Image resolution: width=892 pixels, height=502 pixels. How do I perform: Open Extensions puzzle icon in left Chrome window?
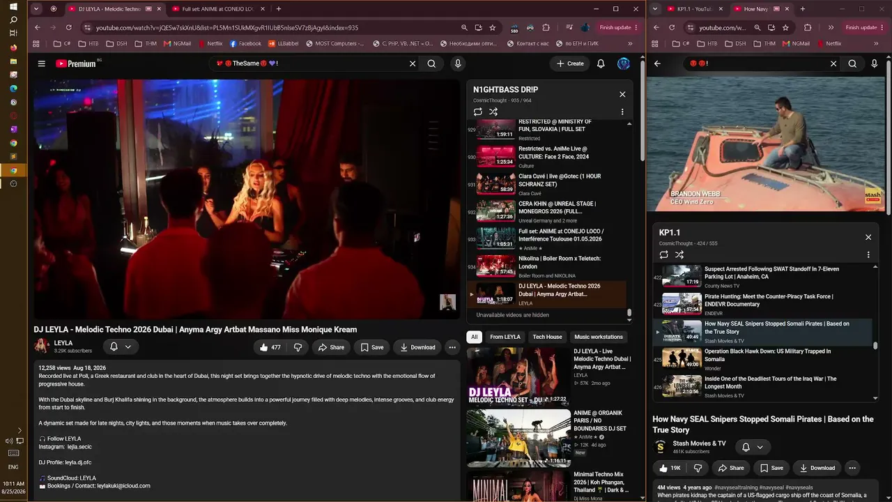tap(546, 27)
